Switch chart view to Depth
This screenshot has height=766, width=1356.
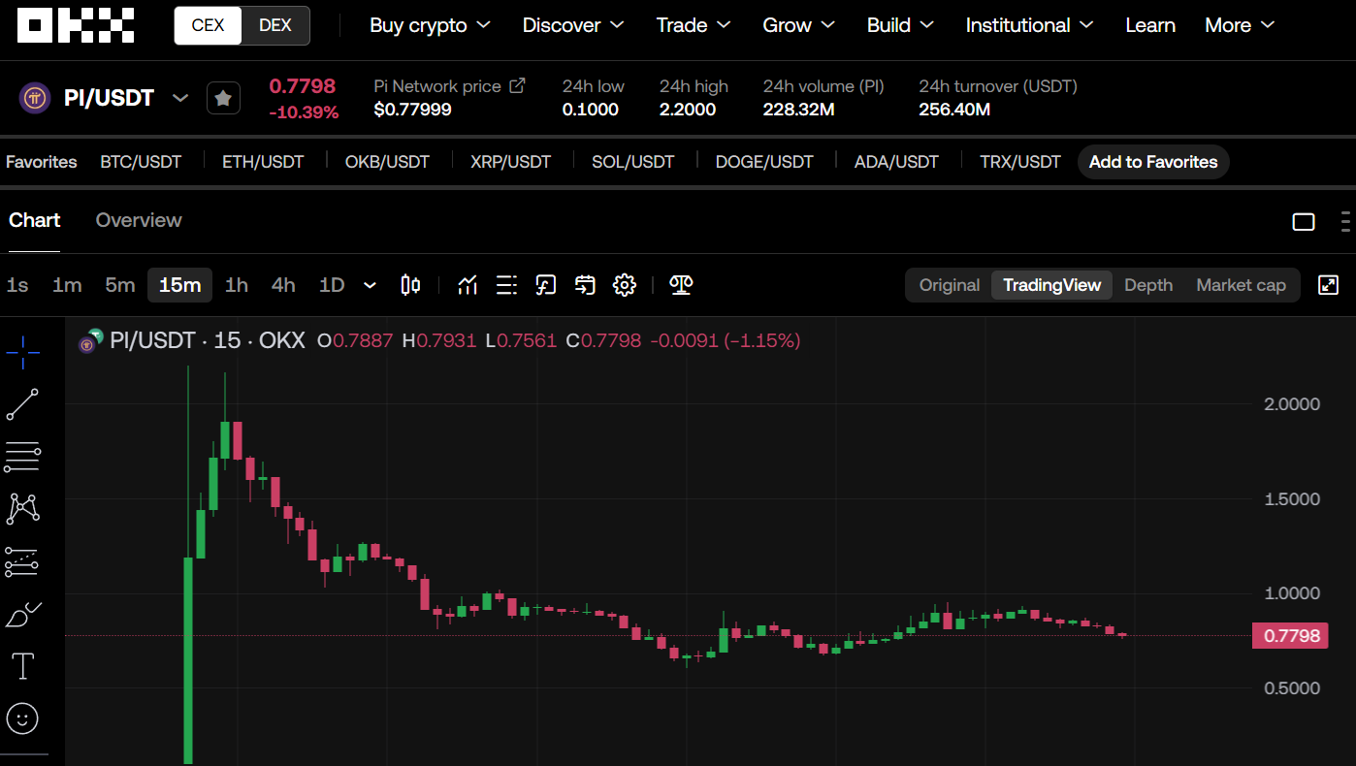pyautogui.click(x=1148, y=285)
